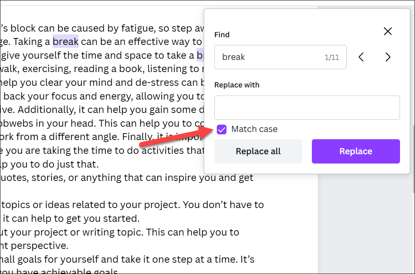Screen dimensions: 415x274
Task: Click the purple Replace button
Action: tap(356, 151)
